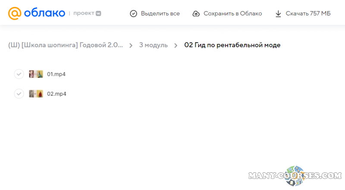
Task: Click the chevron before 02 Гид breadcrumb
Action: click(176, 45)
